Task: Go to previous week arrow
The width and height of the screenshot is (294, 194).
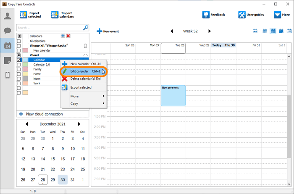Action: coord(172,31)
